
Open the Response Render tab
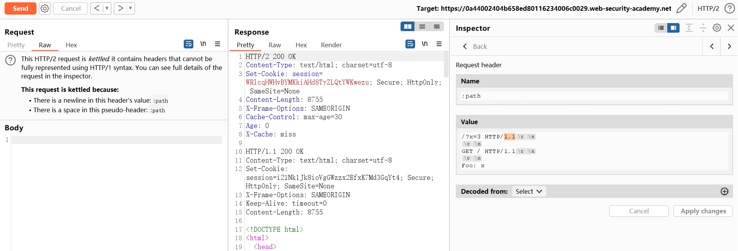331,45
